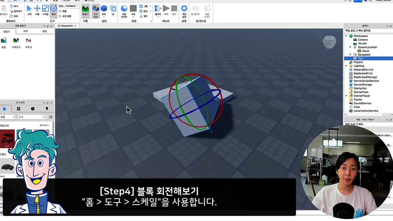
Task: Select Camera in Explorer
Action: [363, 40]
